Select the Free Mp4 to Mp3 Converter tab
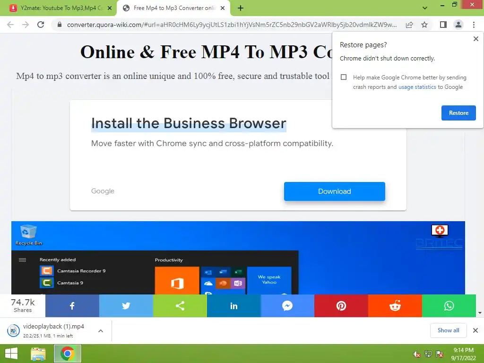Screen dimensions: 484x363 tap(173, 8)
